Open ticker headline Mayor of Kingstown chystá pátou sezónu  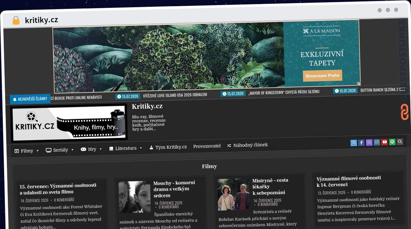(284, 92)
